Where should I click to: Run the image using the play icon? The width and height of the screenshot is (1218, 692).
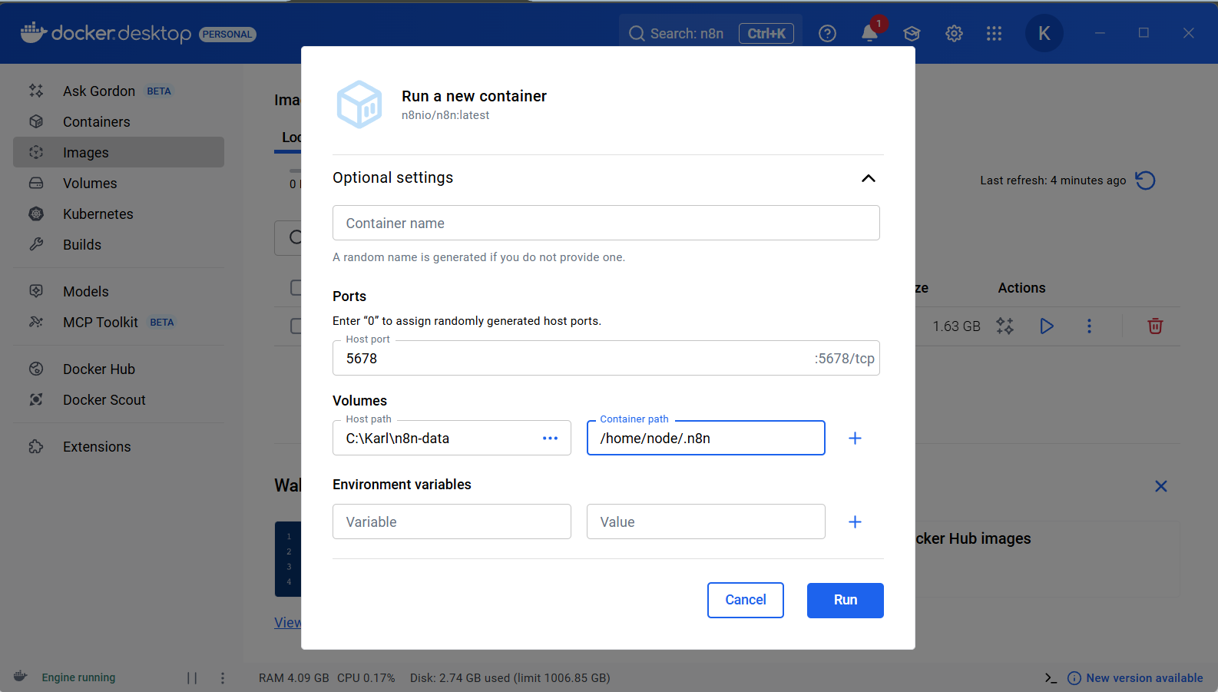[x=1046, y=326]
